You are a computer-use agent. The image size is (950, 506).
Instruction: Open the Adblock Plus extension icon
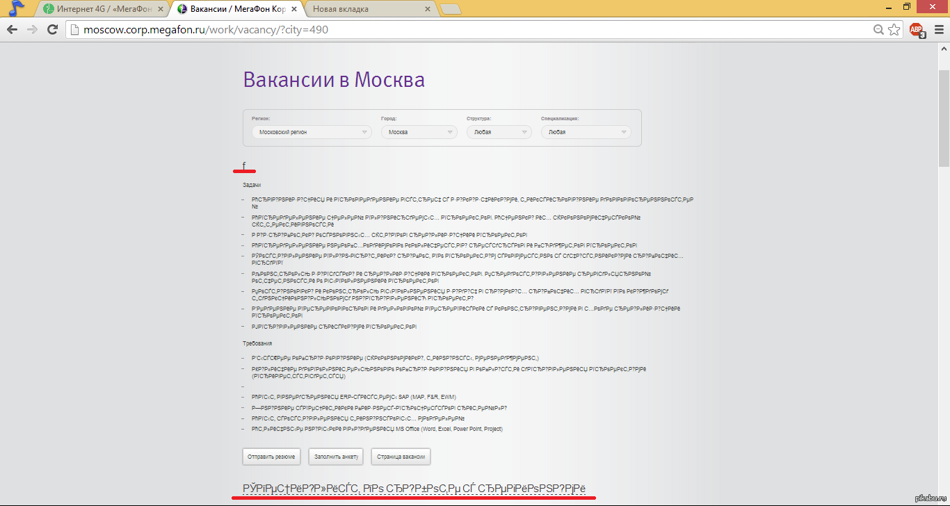[917, 30]
